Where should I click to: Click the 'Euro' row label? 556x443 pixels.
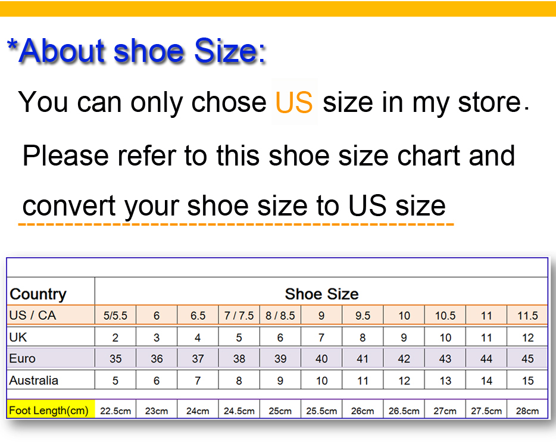tap(51, 358)
